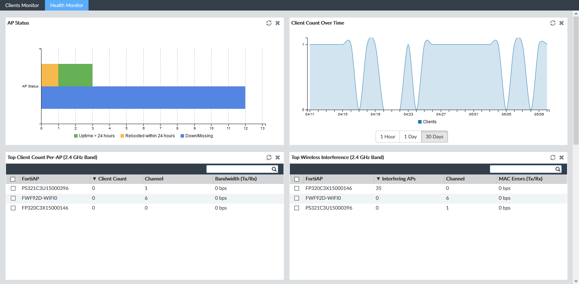This screenshot has width=579, height=284.
Task: Click scrollbar up arrow
Action: pyautogui.click(x=576, y=14)
